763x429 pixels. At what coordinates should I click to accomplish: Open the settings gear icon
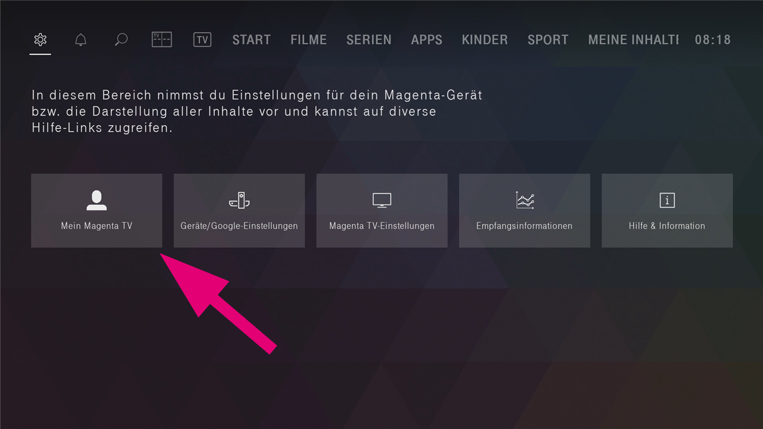click(40, 39)
